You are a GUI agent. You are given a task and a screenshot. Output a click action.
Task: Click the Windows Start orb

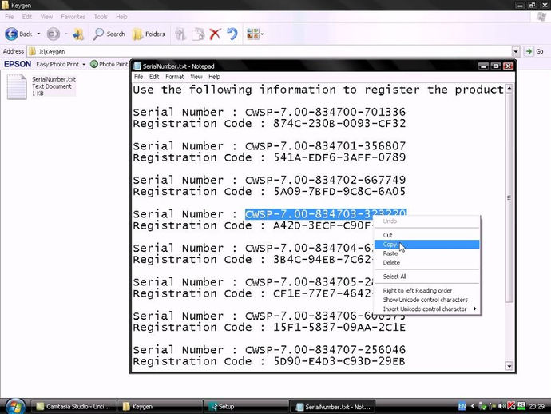coord(15,407)
